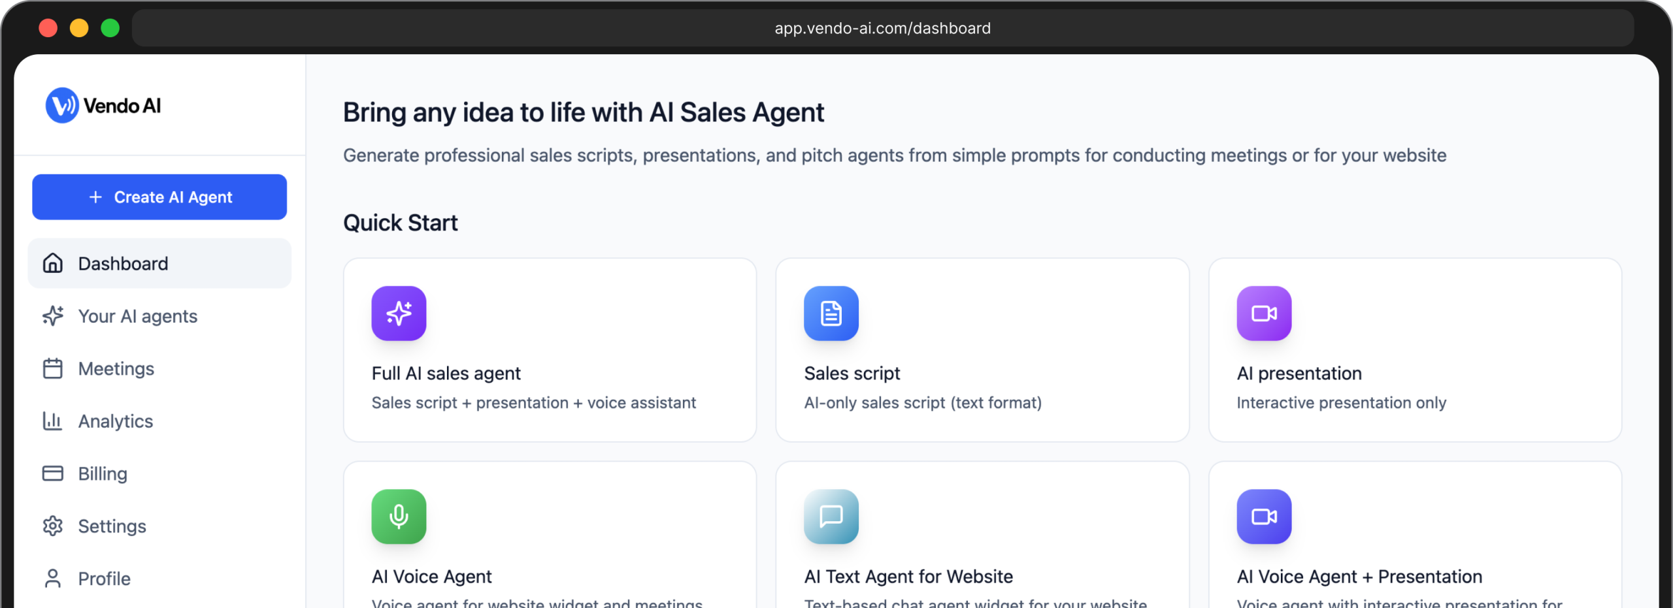Click the chat bubble AI Text Agent icon
The width and height of the screenshot is (1673, 608).
pyautogui.click(x=831, y=517)
